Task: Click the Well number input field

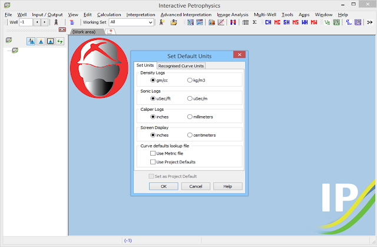Action: [x=26, y=22]
